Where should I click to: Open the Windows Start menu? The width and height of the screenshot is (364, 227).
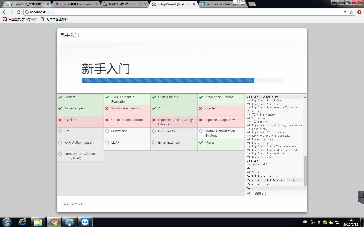tap(7, 222)
